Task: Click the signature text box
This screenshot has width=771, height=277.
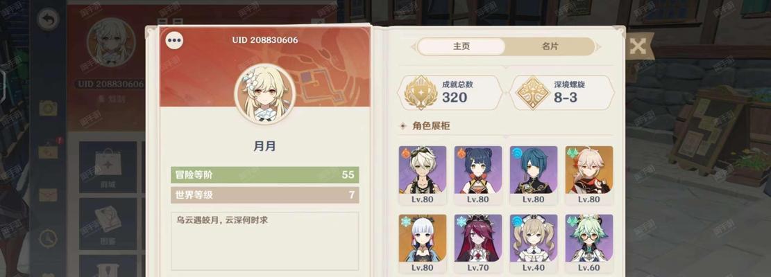Action: 264,241
